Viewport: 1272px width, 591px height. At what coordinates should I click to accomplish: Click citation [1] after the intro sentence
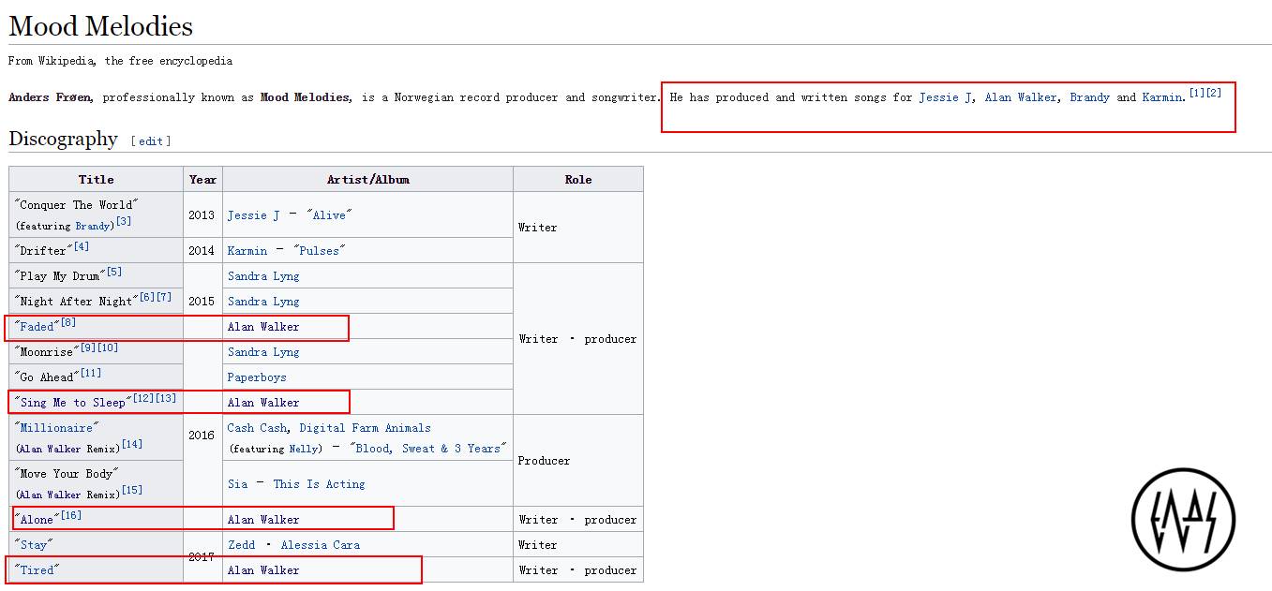click(1197, 93)
